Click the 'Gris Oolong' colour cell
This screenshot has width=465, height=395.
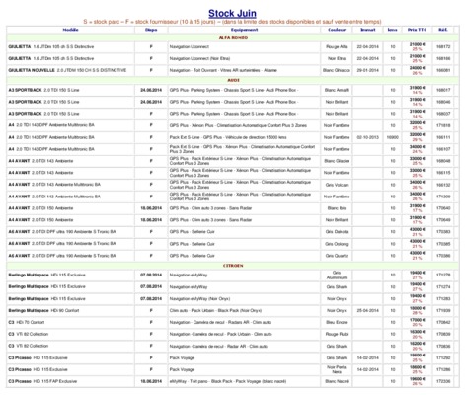(337, 244)
